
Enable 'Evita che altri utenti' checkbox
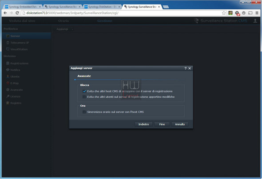(84, 97)
